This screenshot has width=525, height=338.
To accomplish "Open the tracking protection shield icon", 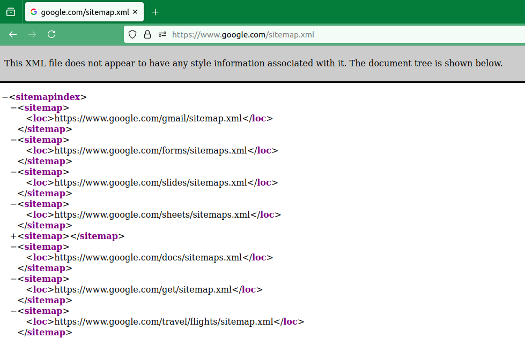I will point(132,34).
